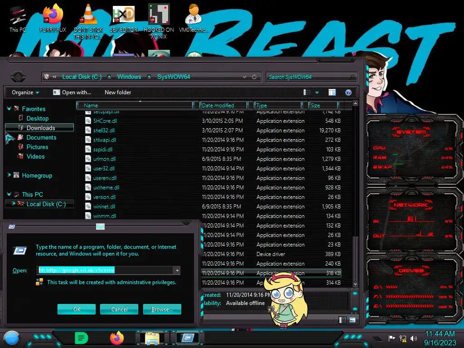Sort by Name column header

135,105
